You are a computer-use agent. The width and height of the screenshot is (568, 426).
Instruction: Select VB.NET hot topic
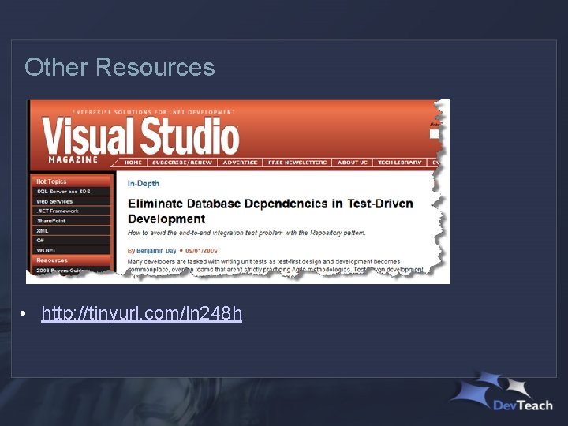coord(71,250)
